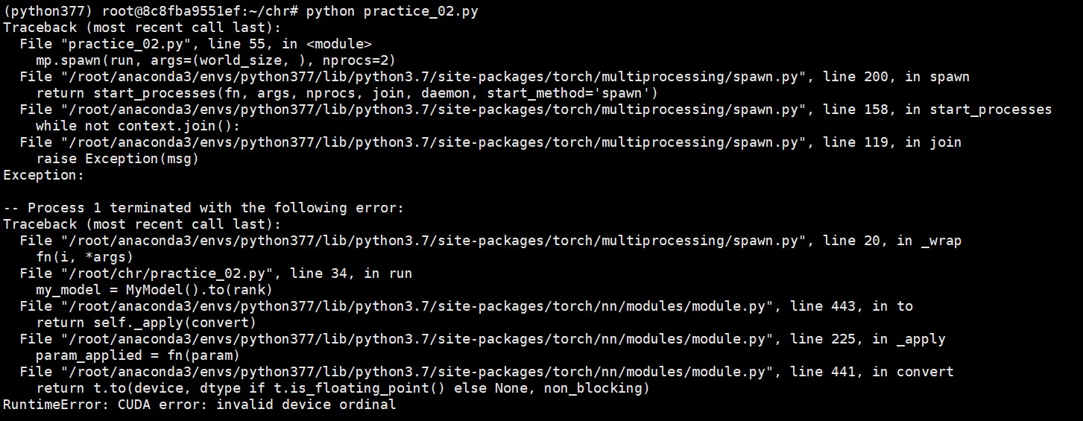Click the "fn(i, *args)" code line
Viewport: 1083px width, 421px height.
pos(84,257)
